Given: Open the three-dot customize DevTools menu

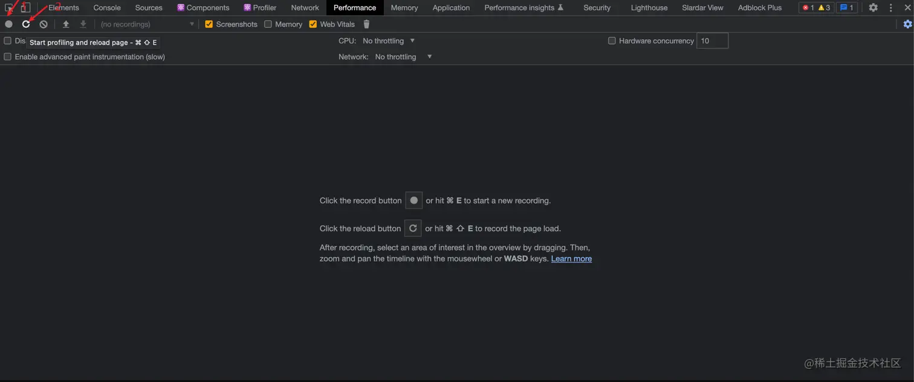Looking at the screenshot, I should 890,8.
